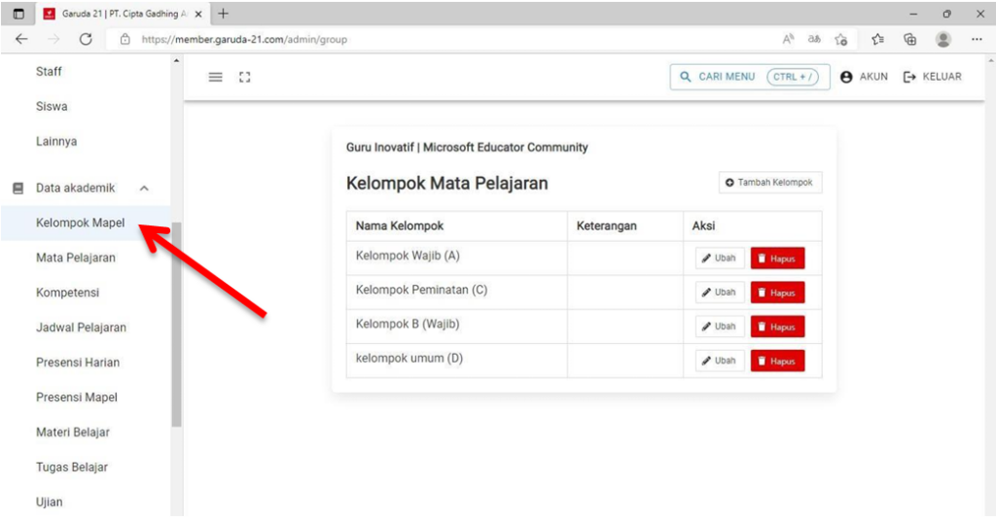This screenshot has width=996, height=518.
Task: View site information lock icon
Action: (x=125, y=39)
